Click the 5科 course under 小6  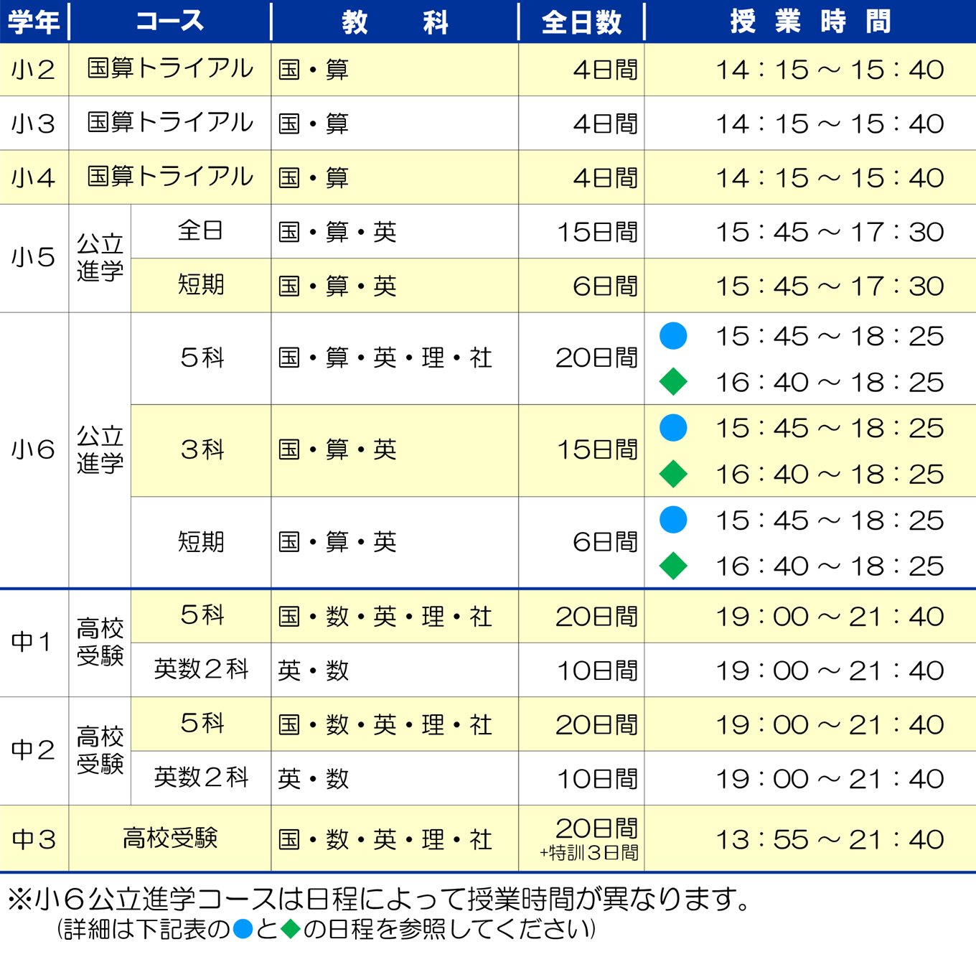pos(202,358)
